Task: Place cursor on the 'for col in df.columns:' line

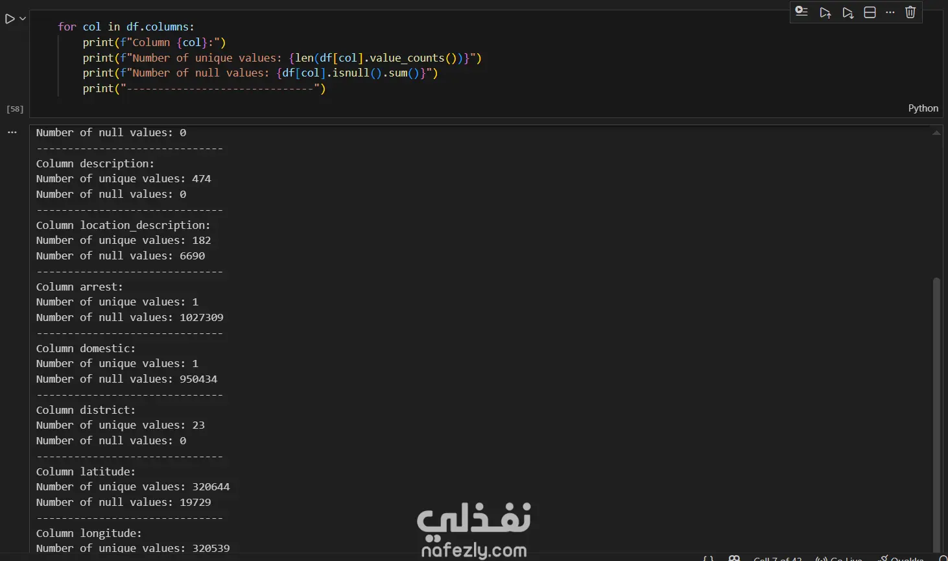Action: pos(126,27)
